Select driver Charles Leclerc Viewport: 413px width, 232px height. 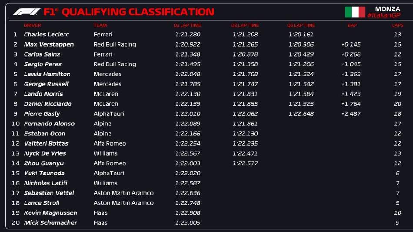click(47, 34)
